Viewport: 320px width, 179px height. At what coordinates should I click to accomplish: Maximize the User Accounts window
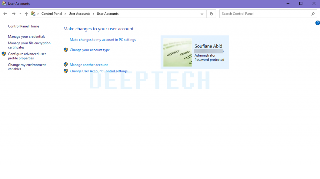[301, 3]
